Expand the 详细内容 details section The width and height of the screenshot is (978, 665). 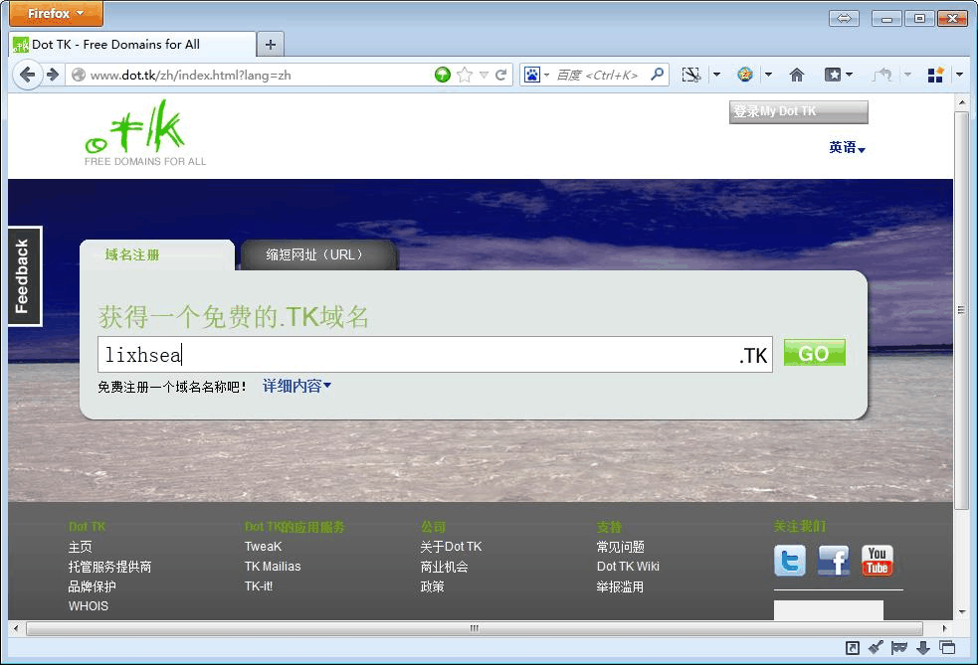[x=296, y=386]
